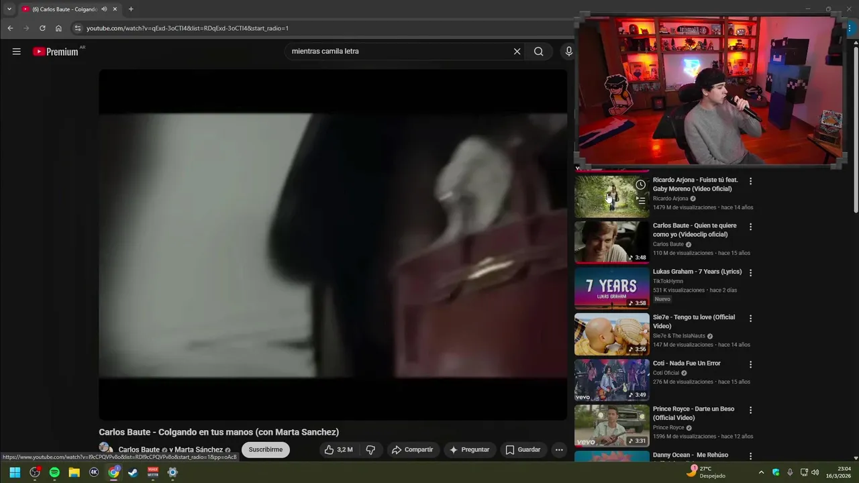
Task: Open Prince Royce Darte un Beso thumbnail
Action: [612, 425]
